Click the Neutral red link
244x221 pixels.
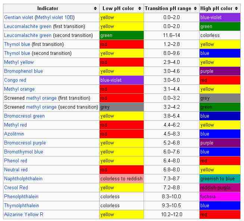[16, 170]
